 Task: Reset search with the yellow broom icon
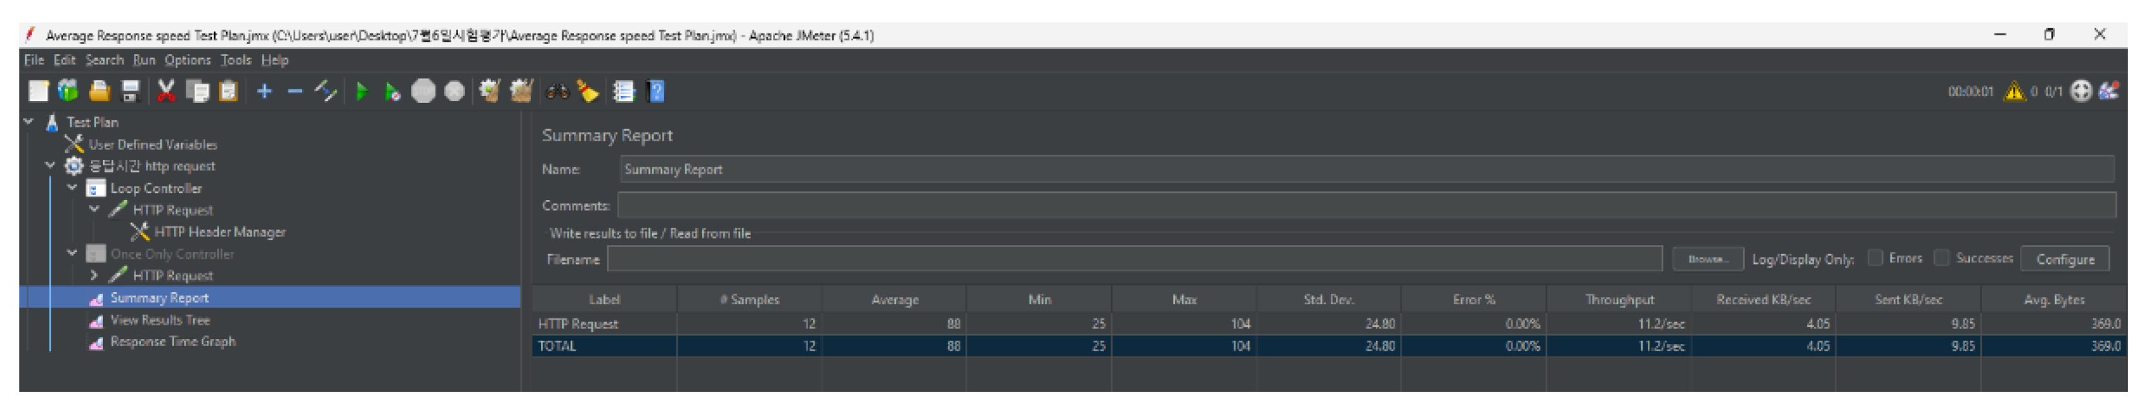[x=587, y=91]
